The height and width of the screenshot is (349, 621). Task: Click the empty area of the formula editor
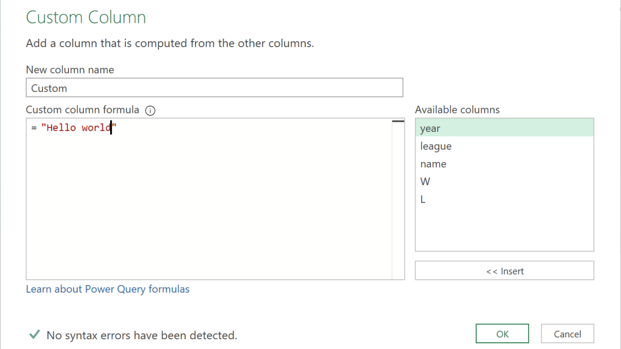tap(209, 204)
